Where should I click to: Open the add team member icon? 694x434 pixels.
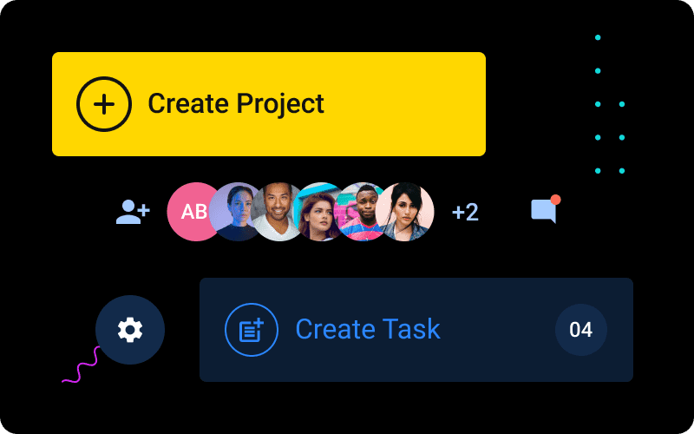(x=133, y=212)
